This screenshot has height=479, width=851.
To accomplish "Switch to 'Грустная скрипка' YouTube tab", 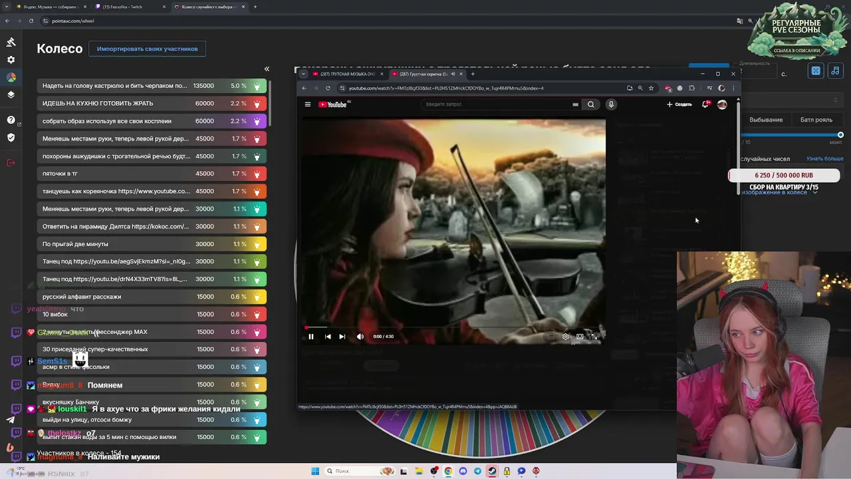I will coord(427,74).
